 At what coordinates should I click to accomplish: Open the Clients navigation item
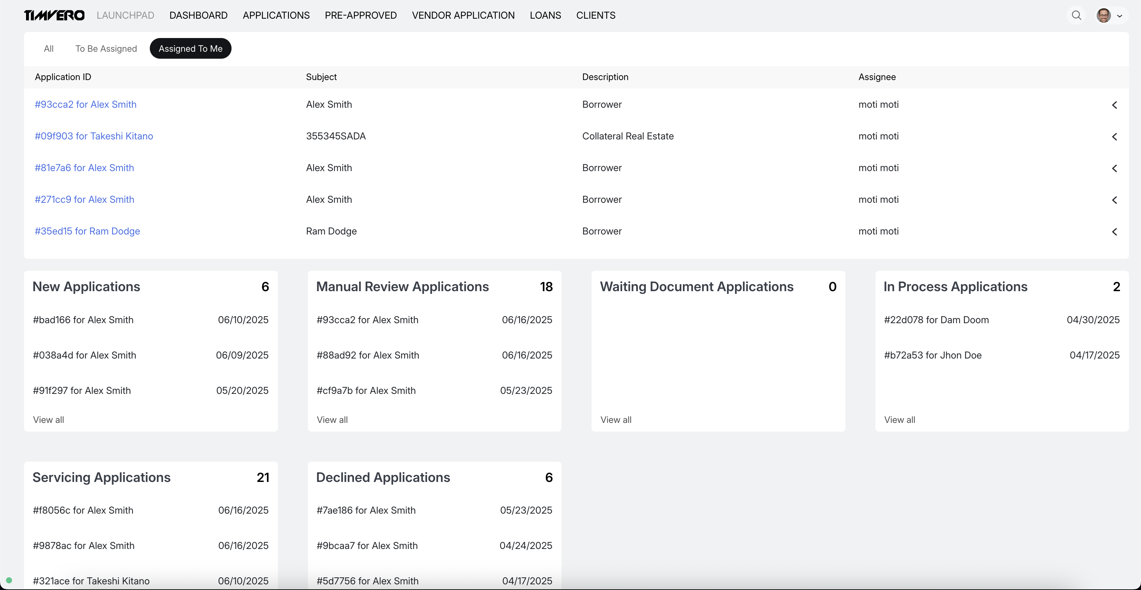595,15
